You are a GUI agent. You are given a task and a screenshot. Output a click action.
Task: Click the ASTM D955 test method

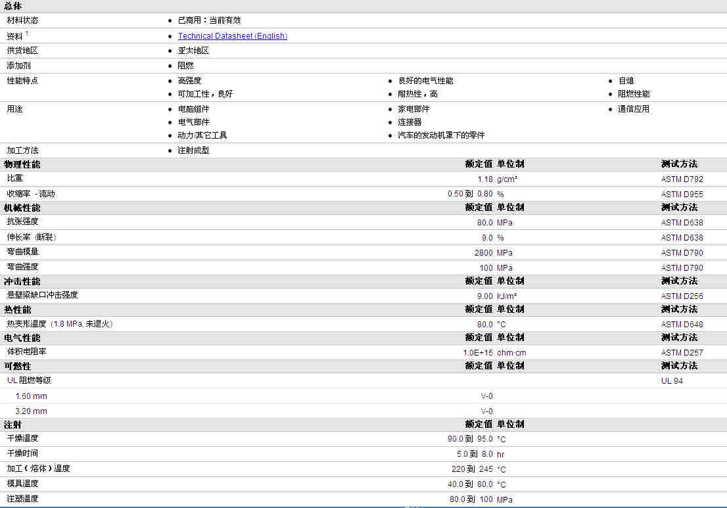[682, 195]
